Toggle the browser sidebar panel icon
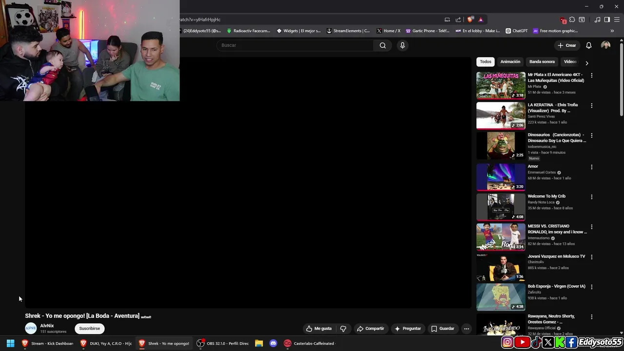Screen dimensions: 624x351 pyautogui.click(x=607, y=19)
